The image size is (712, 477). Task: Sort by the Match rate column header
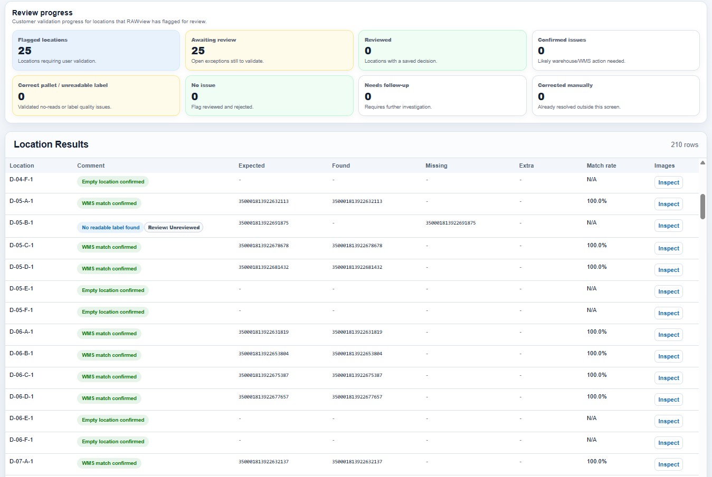coord(601,166)
